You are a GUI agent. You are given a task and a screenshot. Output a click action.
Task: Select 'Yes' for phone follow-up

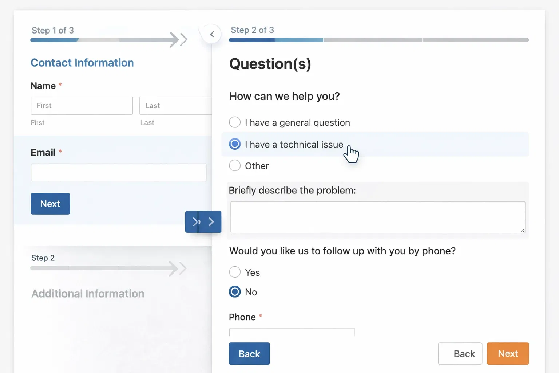[235, 272]
